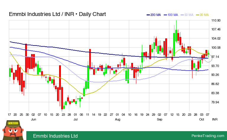Click the 97.14 price axis label
The width and height of the screenshot is (227, 140).
(215, 57)
